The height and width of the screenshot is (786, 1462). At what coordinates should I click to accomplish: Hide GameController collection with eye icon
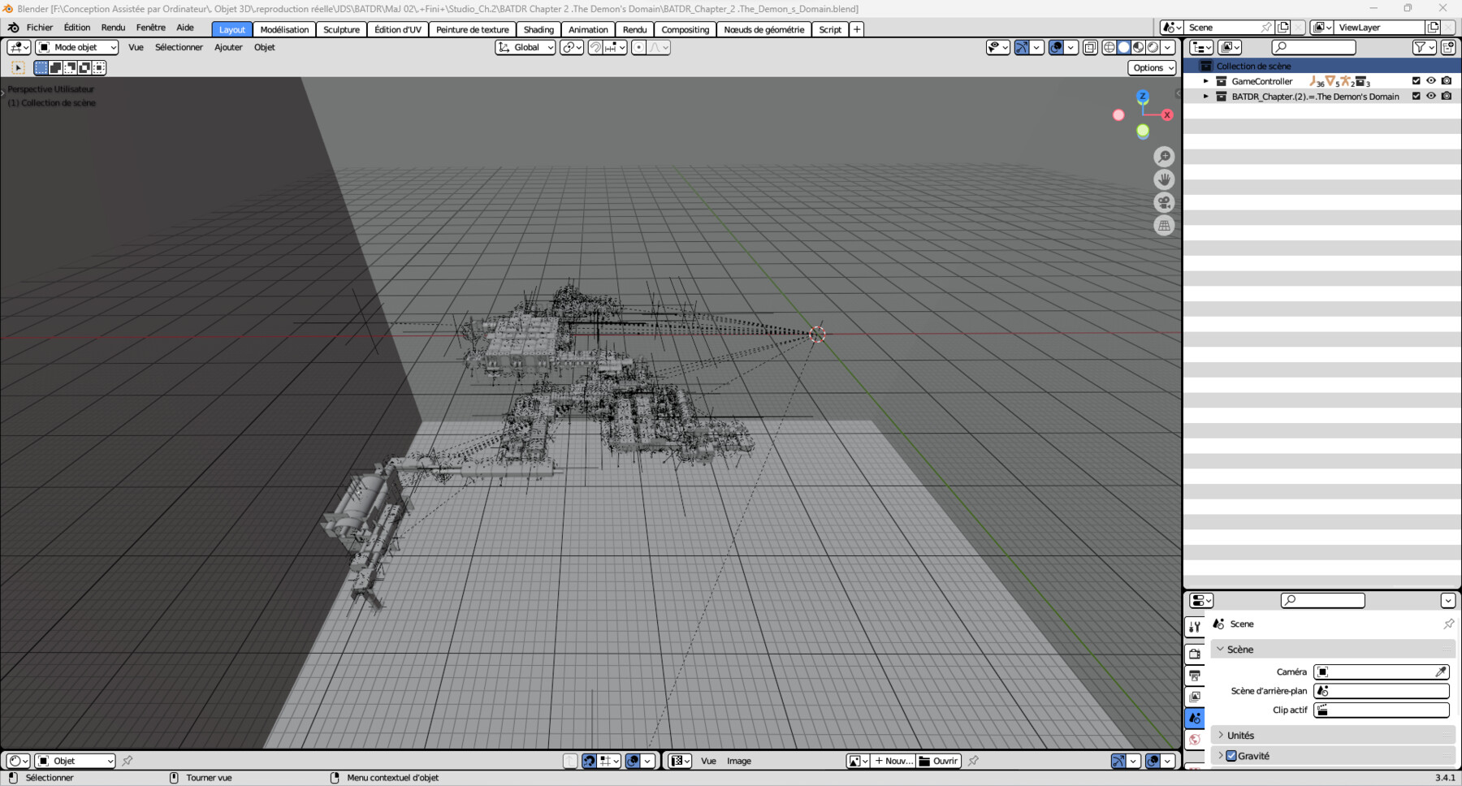click(x=1431, y=81)
